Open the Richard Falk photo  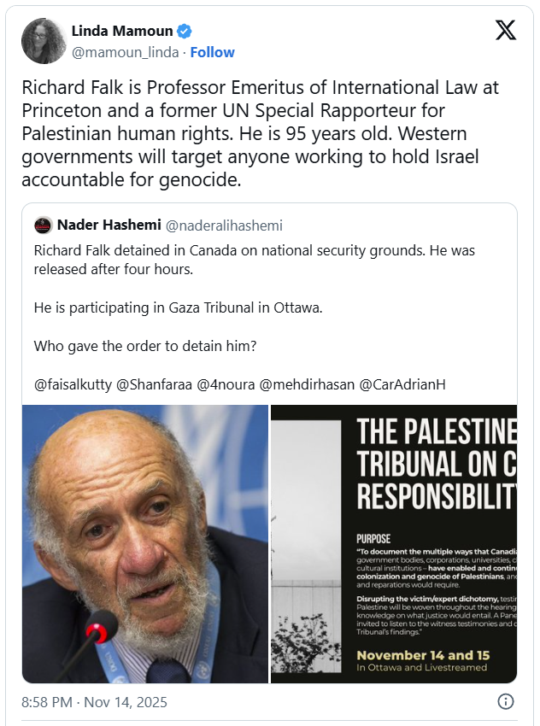144,543
